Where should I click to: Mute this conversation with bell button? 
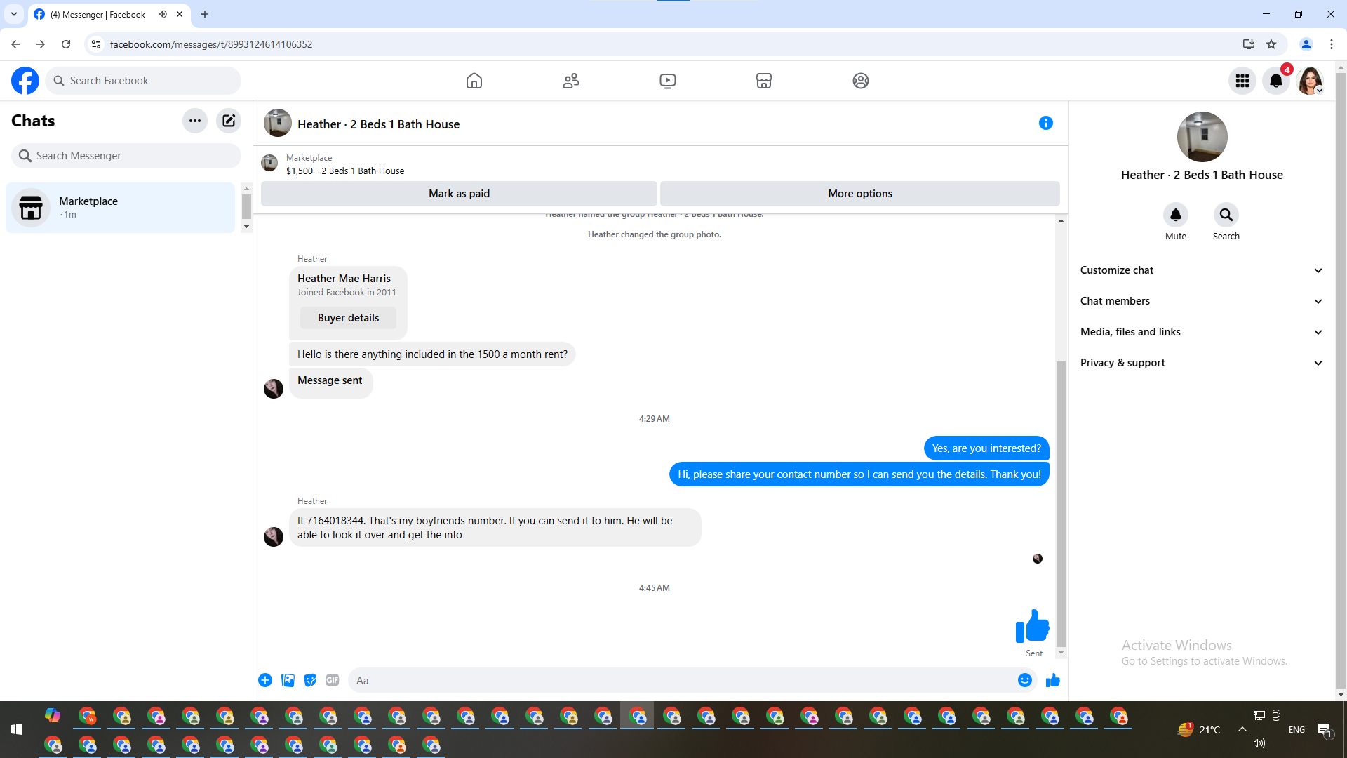point(1176,215)
